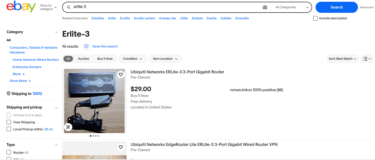The height and width of the screenshot is (160, 375).
Task: Open Advanced search link
Action: click(366, 7)
